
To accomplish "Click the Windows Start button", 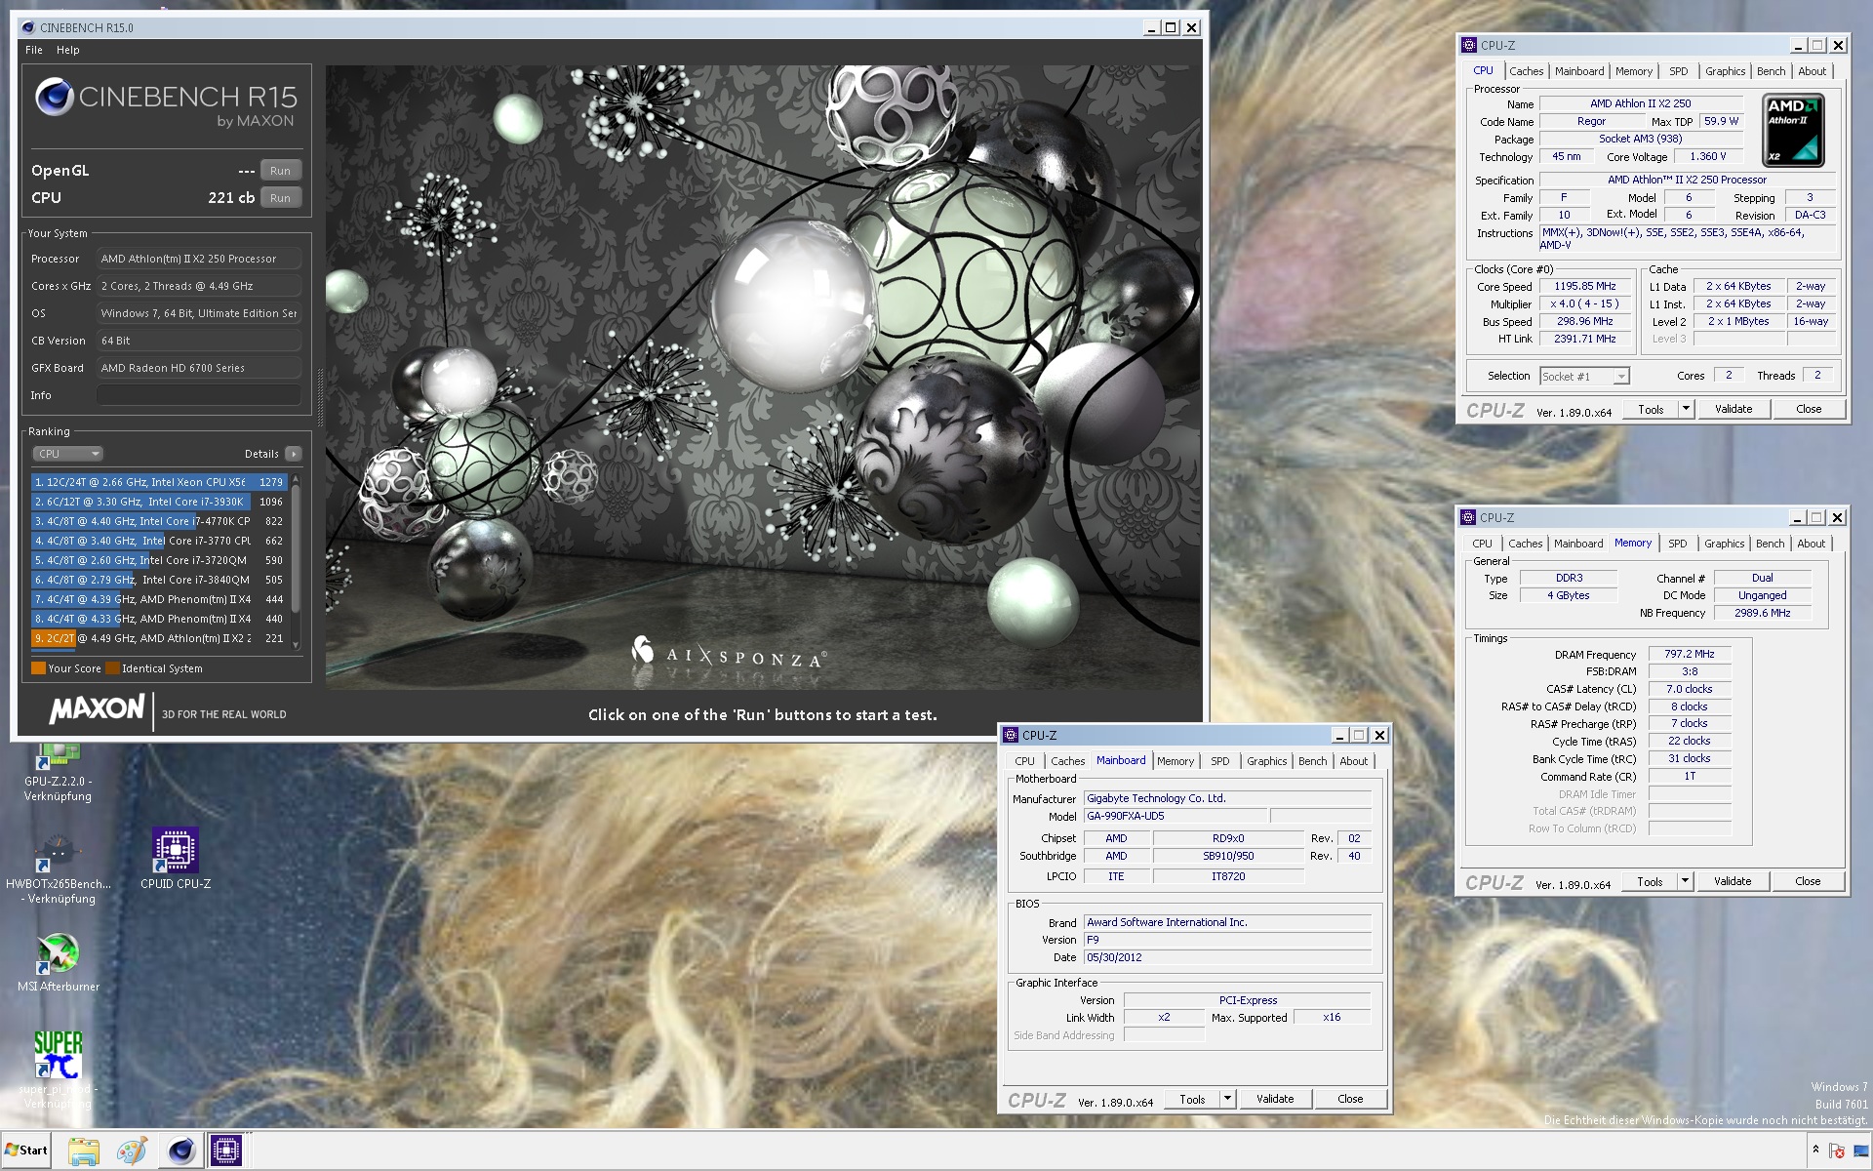I will (x=26, y=1151).
